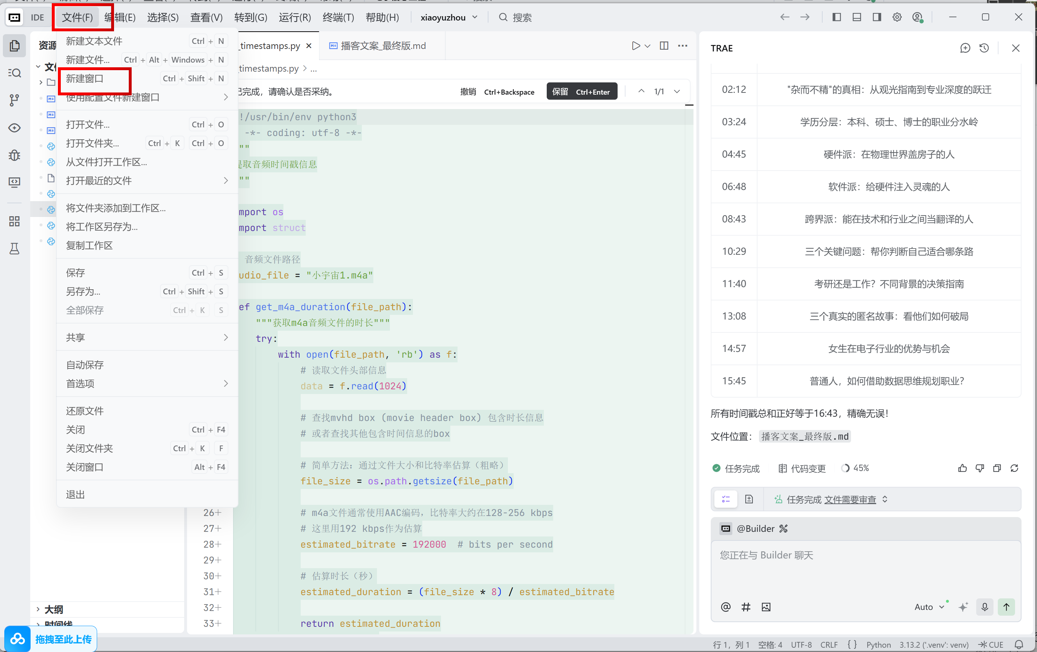Click the microphone voice input icon
1037x652 pixels.
pos(984,607)
